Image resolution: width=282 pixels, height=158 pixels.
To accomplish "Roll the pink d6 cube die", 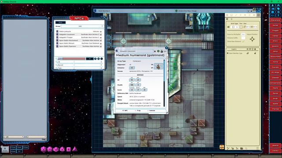I will [69, 149].
